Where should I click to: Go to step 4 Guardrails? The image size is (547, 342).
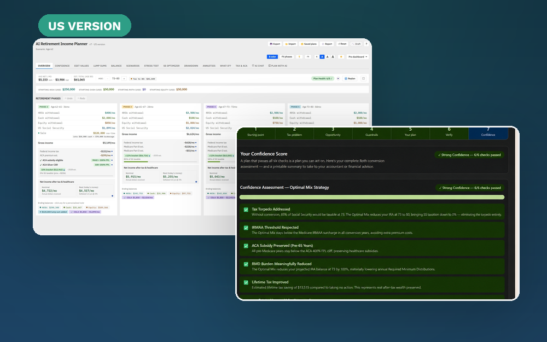pyautogui.click(x=371, y=132)
